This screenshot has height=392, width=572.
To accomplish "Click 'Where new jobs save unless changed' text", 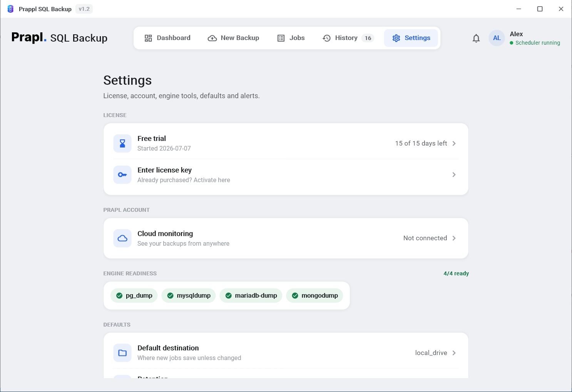I will (x=189, y=358).
